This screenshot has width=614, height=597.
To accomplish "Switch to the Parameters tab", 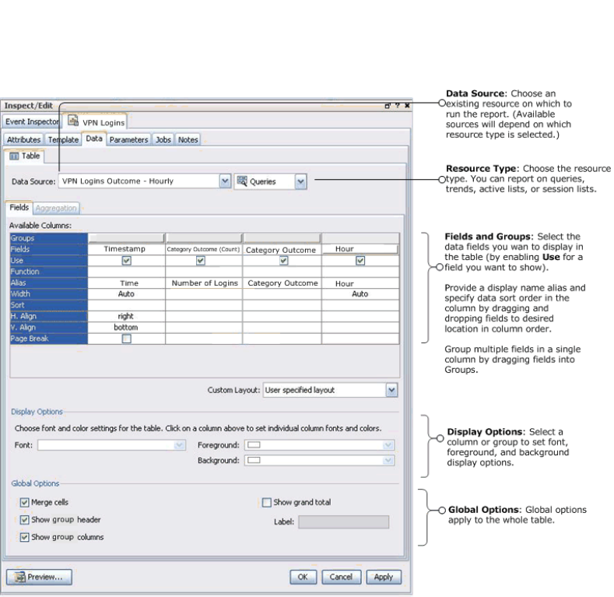I will (129, 139).
